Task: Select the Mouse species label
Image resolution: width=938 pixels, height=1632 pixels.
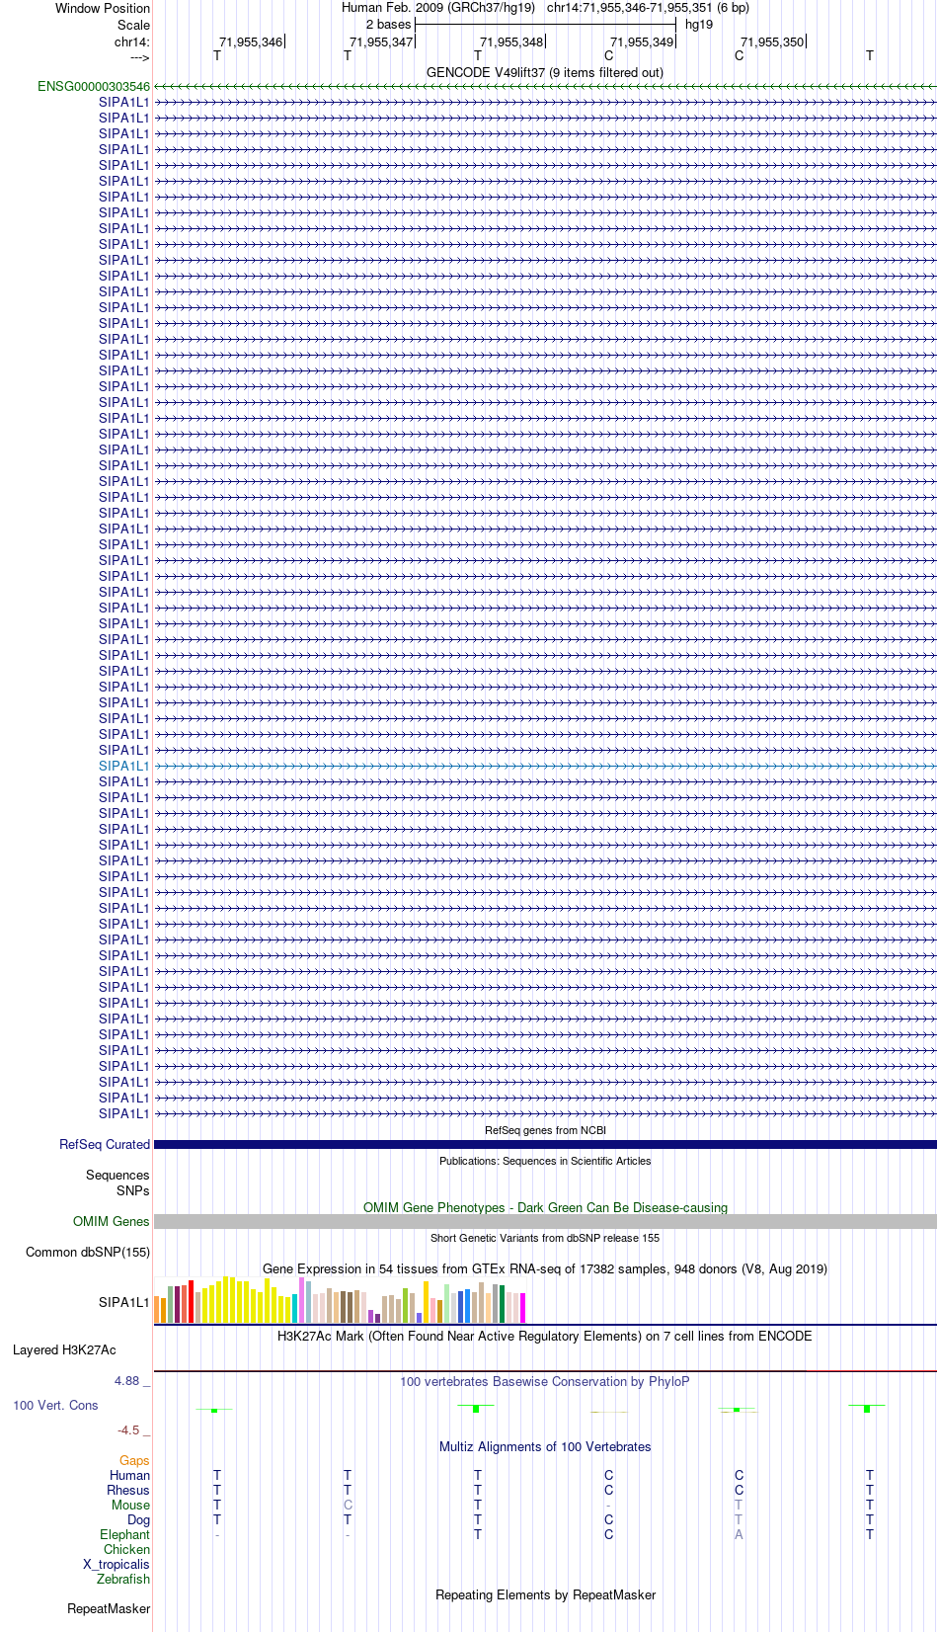Action: pyautogui.click(x=131, y=1506)
